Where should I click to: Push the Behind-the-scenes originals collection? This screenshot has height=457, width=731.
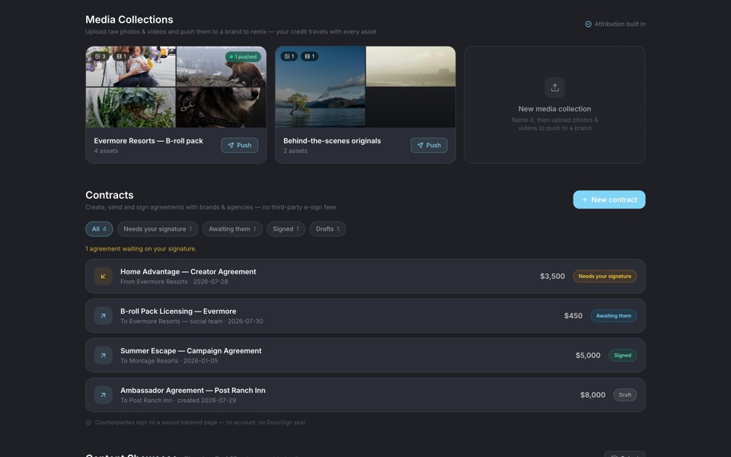(429, 145)
